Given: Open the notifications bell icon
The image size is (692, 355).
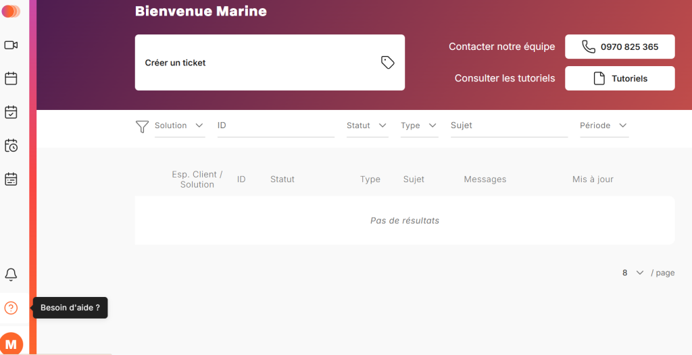Looking at the screenshot, I should coord(11,275).
